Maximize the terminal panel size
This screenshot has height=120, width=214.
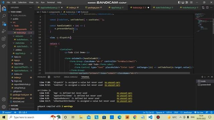pyautogui.click(x=208, y=77)
